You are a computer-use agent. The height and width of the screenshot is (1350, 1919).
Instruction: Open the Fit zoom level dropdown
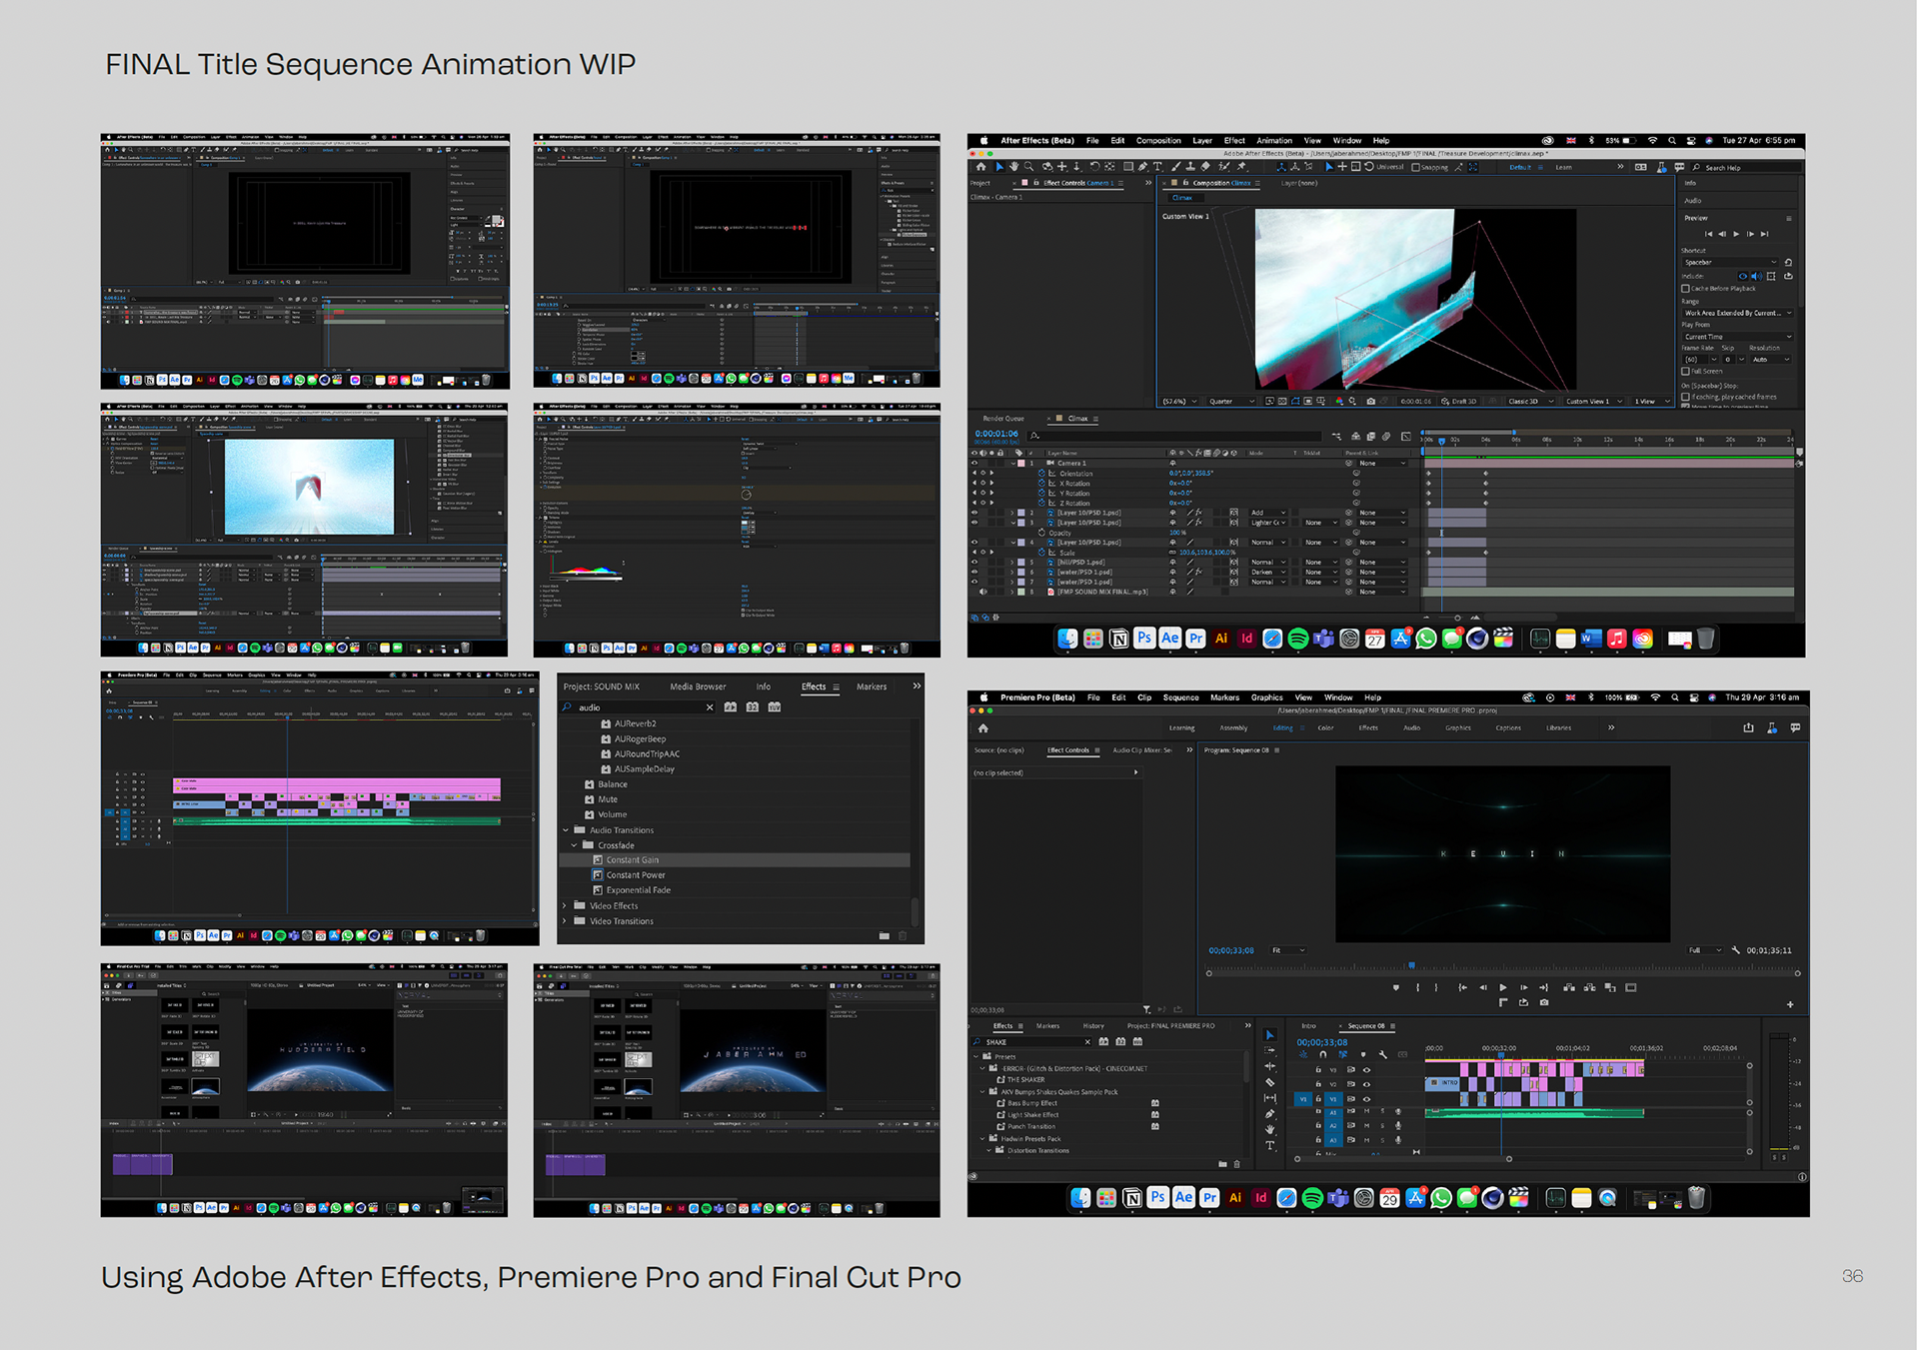1287,950
